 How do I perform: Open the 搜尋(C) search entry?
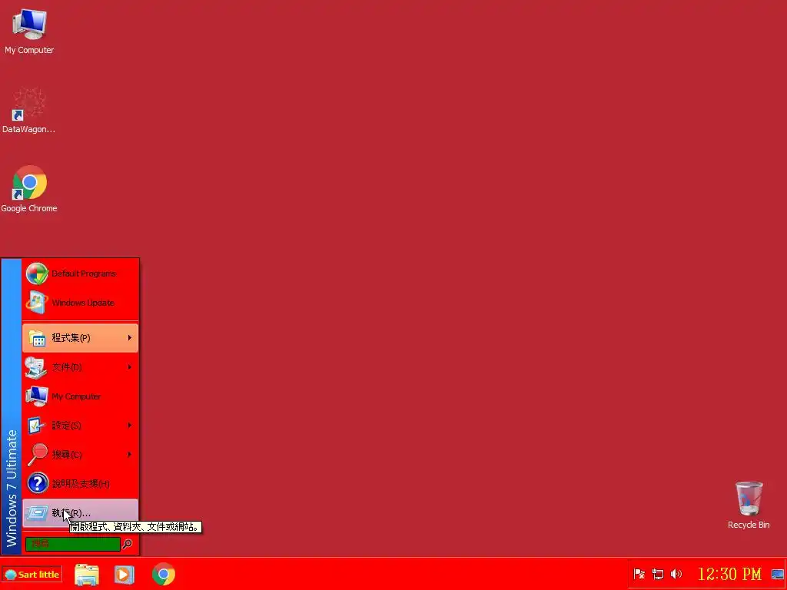click(80, 455)
